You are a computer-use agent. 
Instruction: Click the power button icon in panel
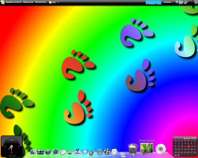coord(196,2)
